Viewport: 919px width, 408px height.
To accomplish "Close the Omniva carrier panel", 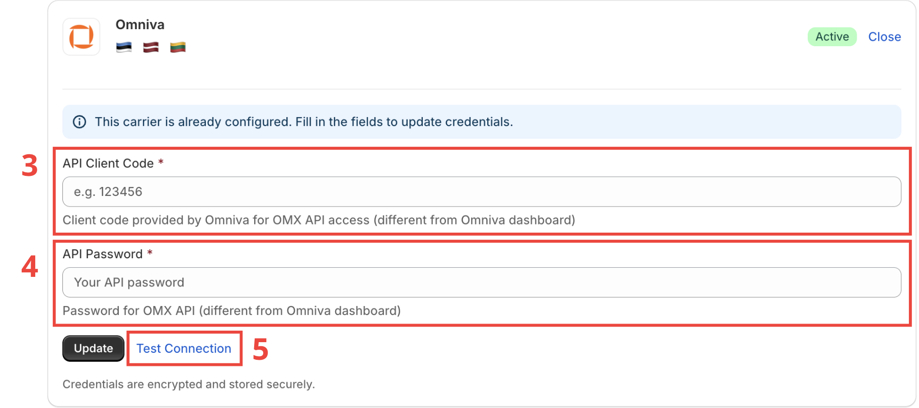I will tap(884, 37).
